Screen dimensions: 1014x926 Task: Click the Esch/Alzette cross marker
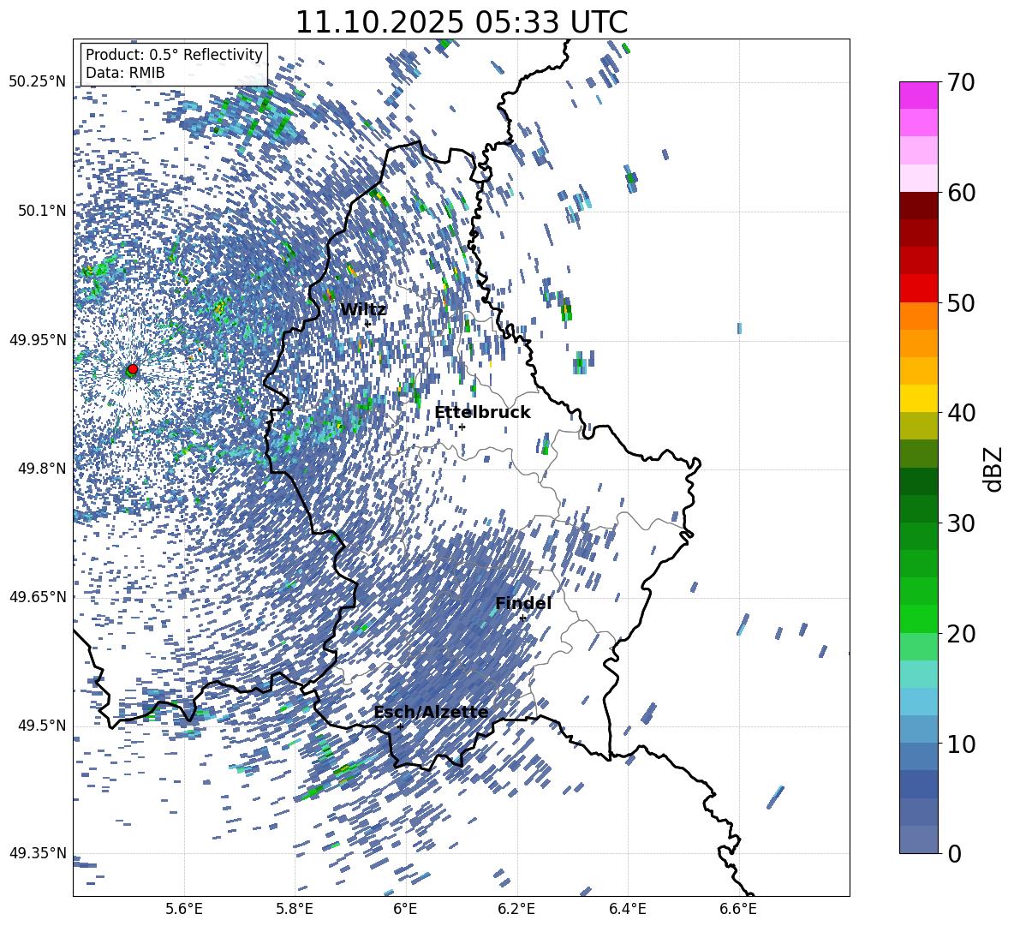(x=400, y=726)
